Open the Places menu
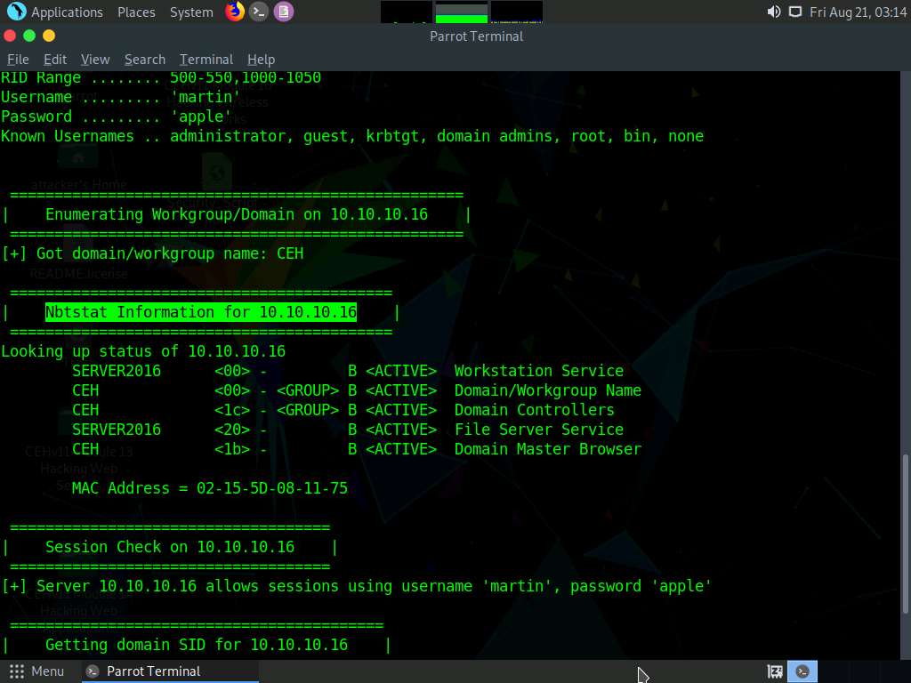Screen dimensions: 911x683 tap(136, 12)
